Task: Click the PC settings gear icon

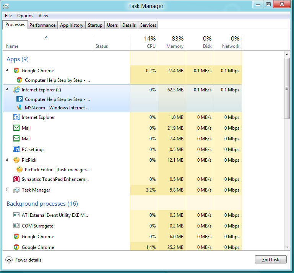Action: [16, 149]
